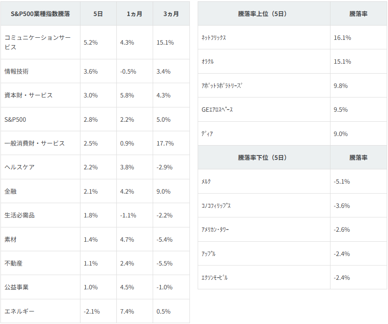388x324 pixels.
Task: Click the GEエアロスペース stock name
Action: 217,110
